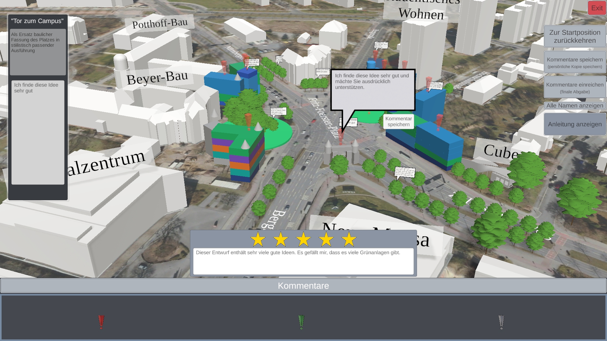
Task: Select the fifth rating star
Action: coord(349,240)
